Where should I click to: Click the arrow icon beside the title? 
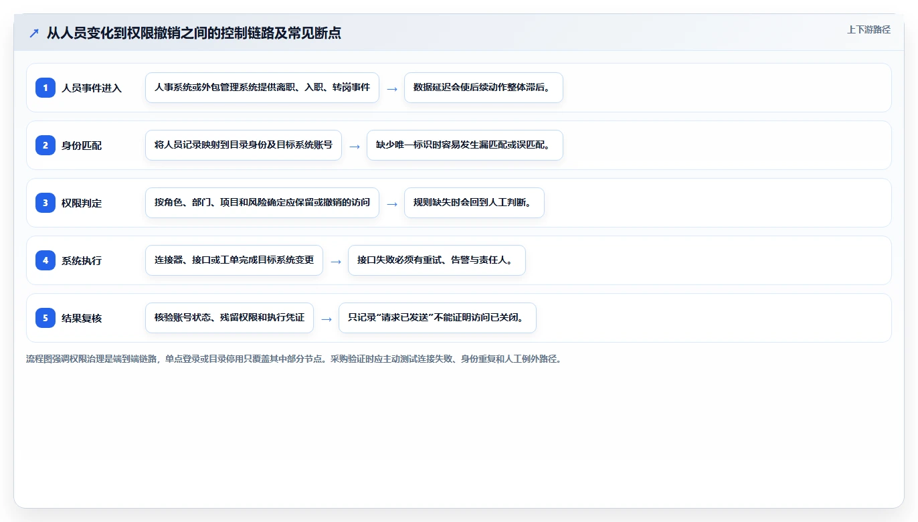34,33
